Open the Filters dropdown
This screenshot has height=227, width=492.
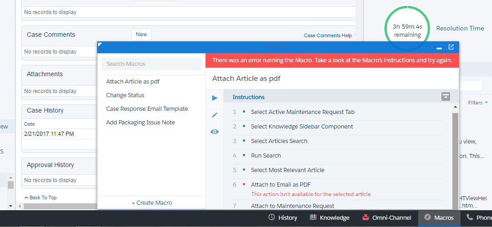coord(478,103)
